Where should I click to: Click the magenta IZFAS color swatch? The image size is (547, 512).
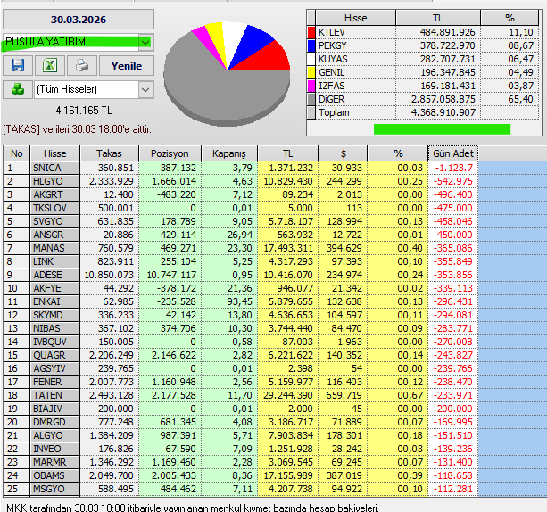coord(311,86)
